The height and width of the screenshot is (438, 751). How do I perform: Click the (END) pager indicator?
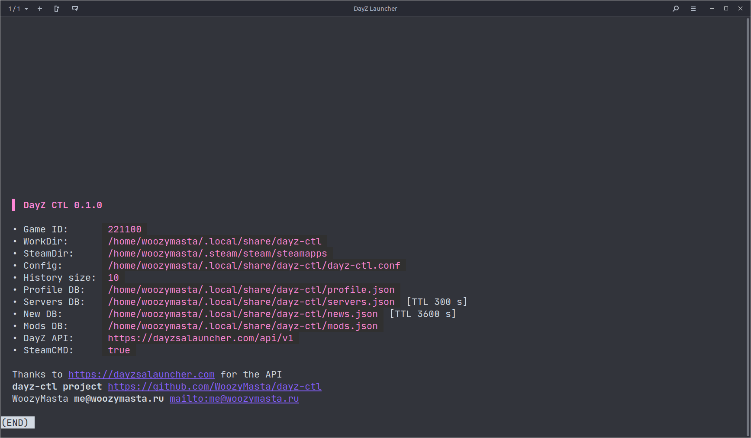[17, 422]
